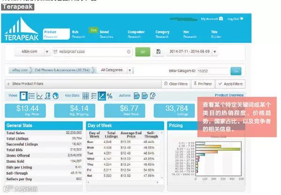Click the second export action icon
281x195 pixels.
point(145,96)
